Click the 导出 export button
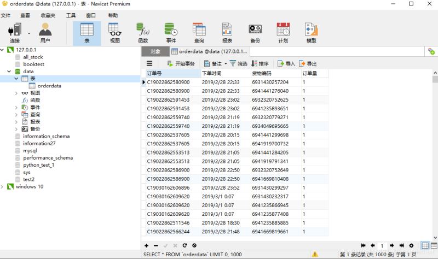The width and height of the screenshot is (438, 259). coord(308,64)
